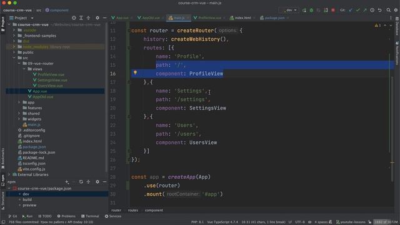
Task: Click the Git Push arrow icon
Action: (x=365, y=10)
